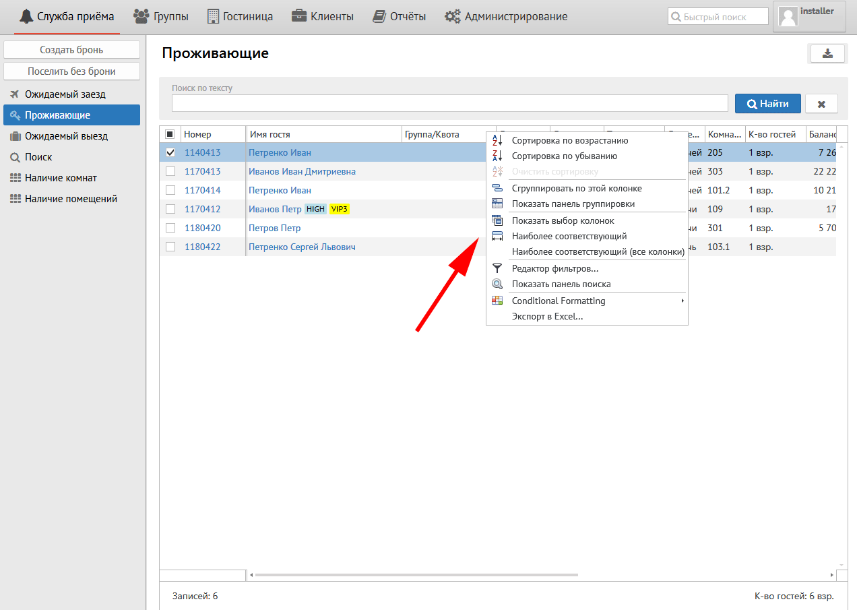
Task: Click the column chooser icon in menu
Action: 497,220
